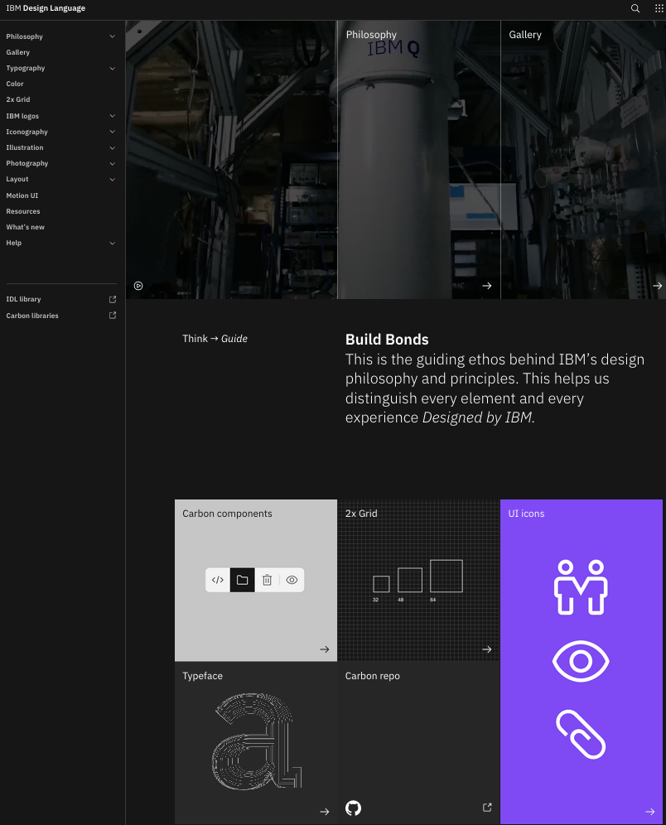Open the Carbon libraries link
Image resolution: width=666 pixels, height=825 pixels.
[x=32, y=316]
